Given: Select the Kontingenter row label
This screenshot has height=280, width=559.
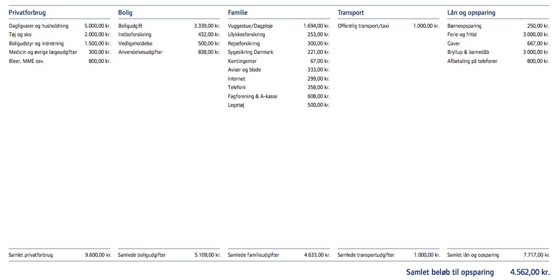Looking at the screenshot, I should point(242,61).
